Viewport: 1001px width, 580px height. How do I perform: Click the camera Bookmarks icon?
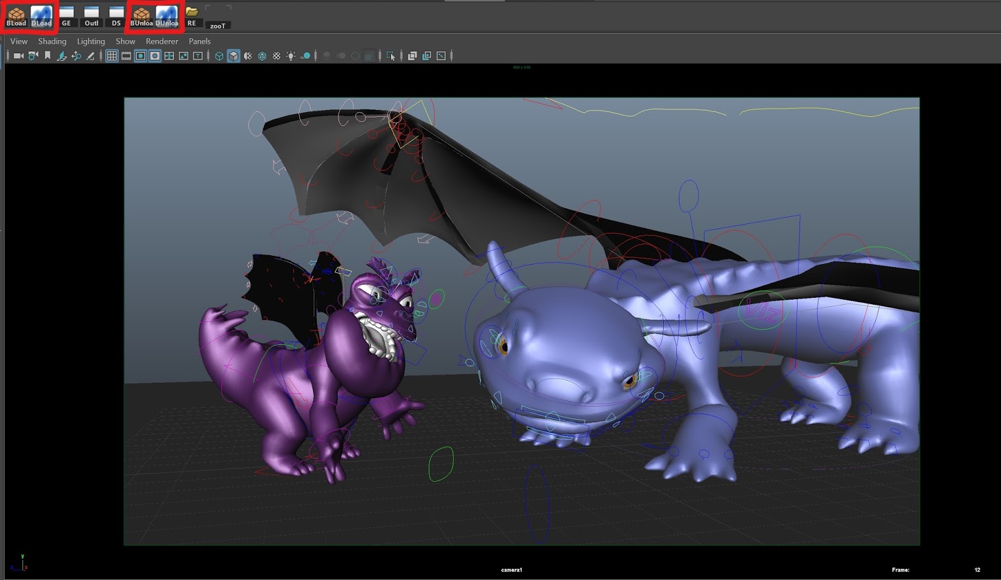(47, 56)
